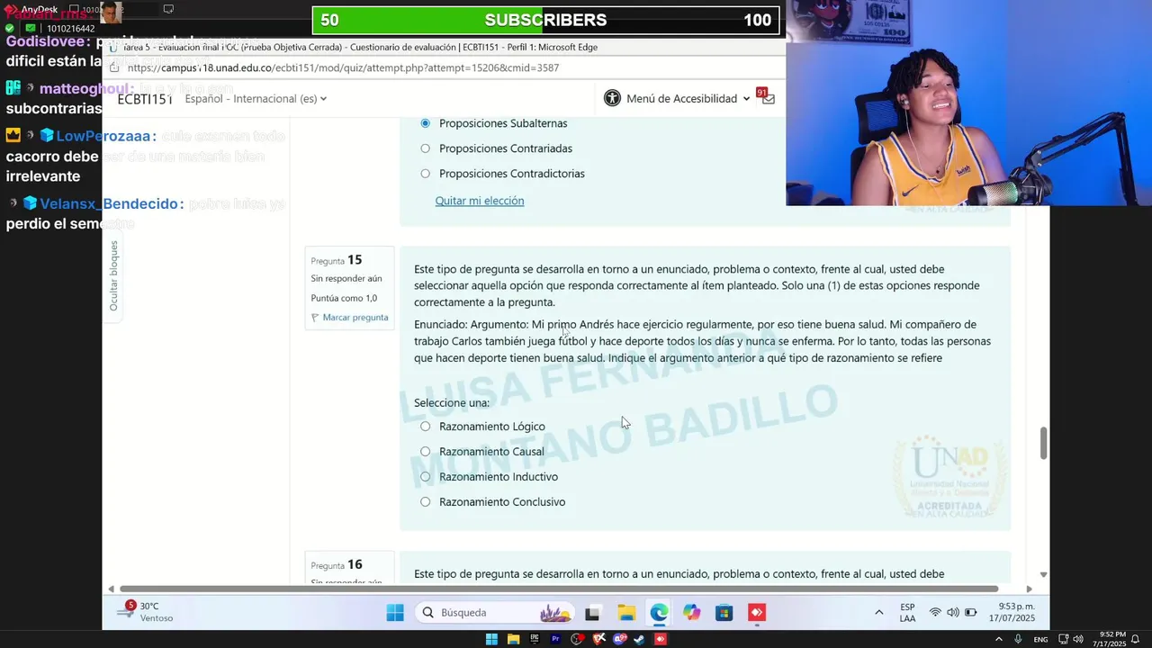Click volume speaker icon in remote tray
1152x648 pixels.
click(953, 613)
